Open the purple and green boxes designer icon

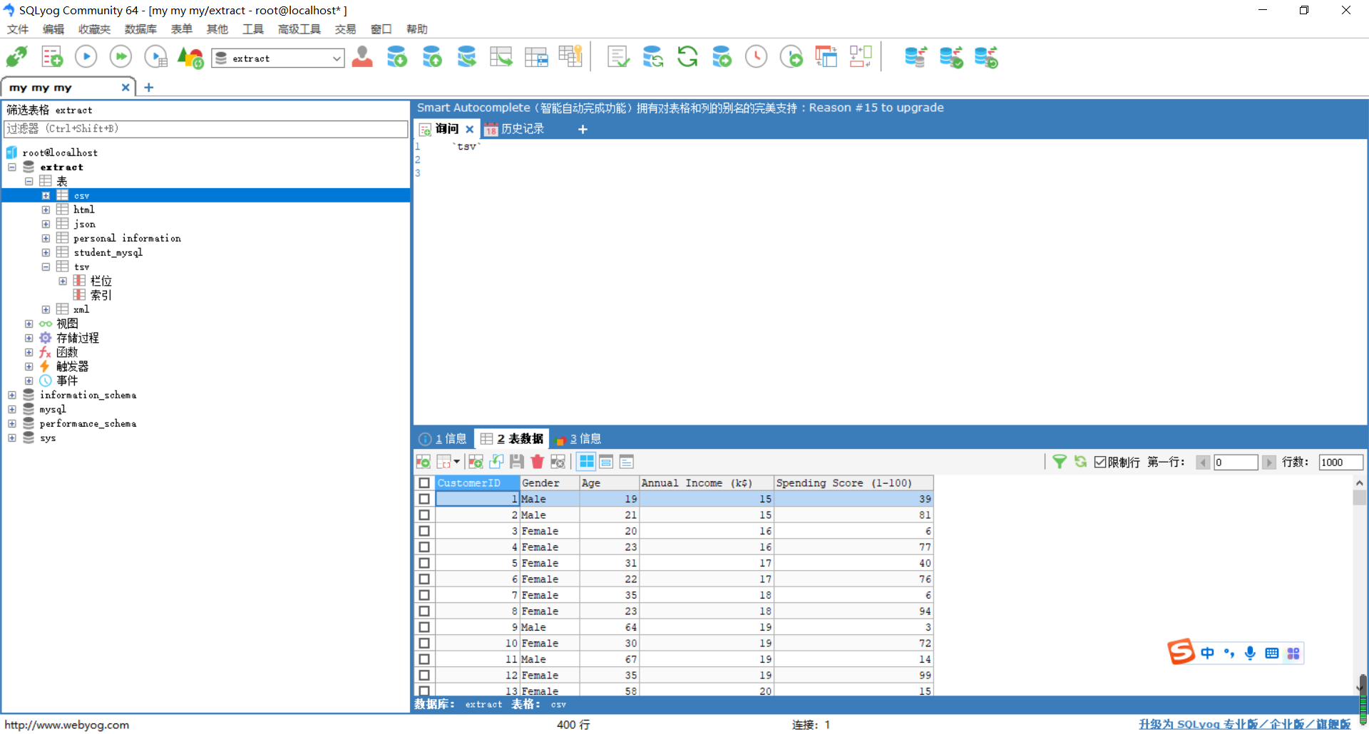click(861, 57)
